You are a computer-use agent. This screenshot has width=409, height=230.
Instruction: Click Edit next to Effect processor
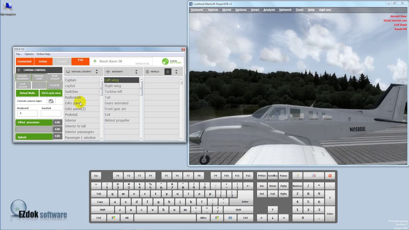pyautogui.click(x=58, y=122)
